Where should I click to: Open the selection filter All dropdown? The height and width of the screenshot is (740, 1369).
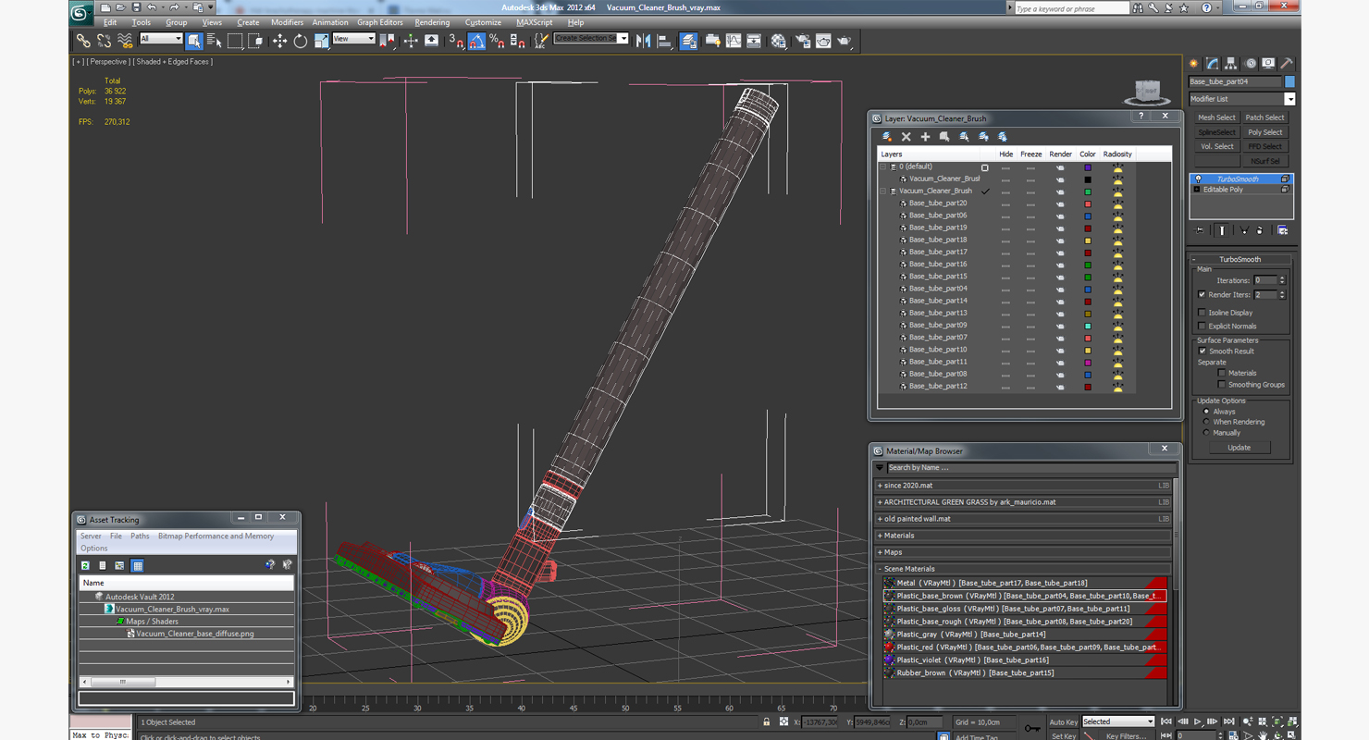point(160,39)
